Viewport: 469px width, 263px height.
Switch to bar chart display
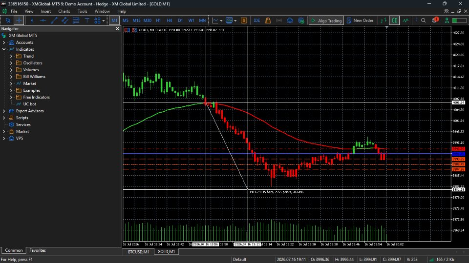click(x=384, y=20)
